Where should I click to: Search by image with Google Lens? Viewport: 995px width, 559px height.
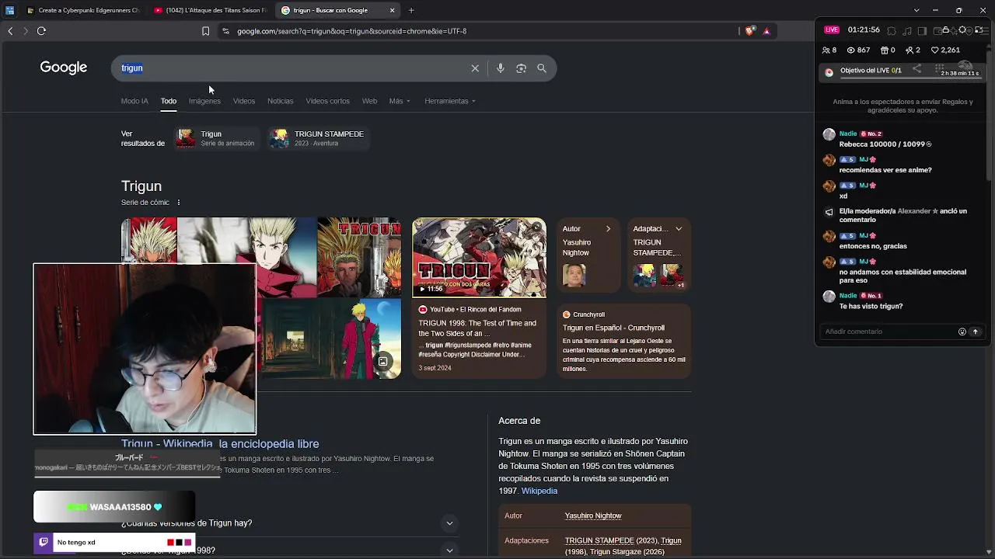point(521,68)
